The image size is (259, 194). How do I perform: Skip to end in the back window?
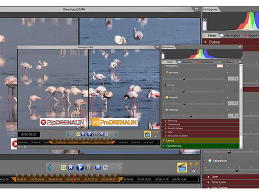(98, 168)
